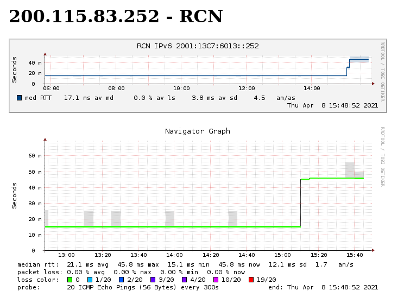The width and height of the screenshot is (404, 297).
Task: Click RRDTOOL / TOBI OETIKER text beside overview graph
Action: click(382, 71)
